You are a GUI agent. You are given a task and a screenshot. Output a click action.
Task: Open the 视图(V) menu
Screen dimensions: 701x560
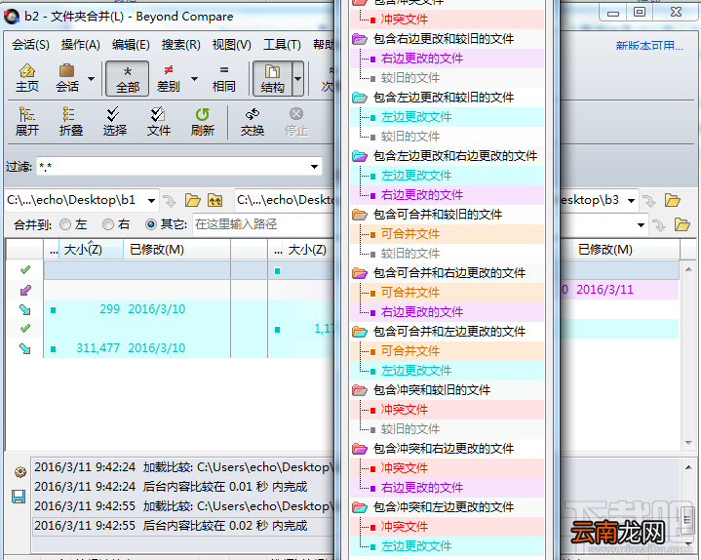pyautogui.click(x=232, y=45)
